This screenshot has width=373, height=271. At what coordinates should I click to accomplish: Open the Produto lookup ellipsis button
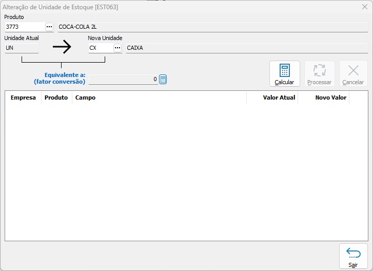49,27
